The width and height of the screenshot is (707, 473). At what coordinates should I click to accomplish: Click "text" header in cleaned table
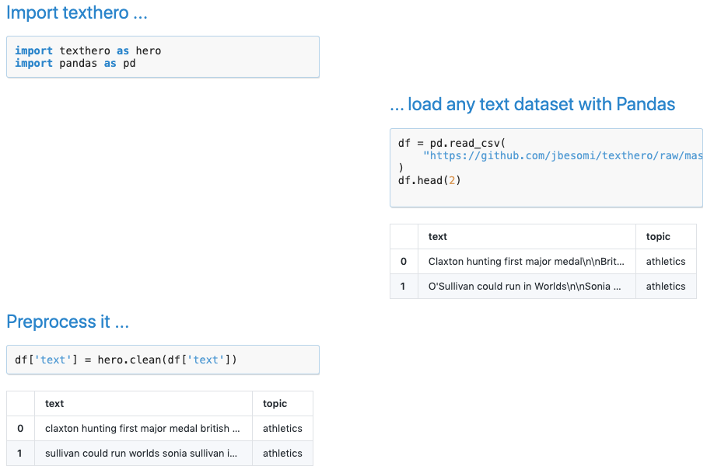pos(54,403)
